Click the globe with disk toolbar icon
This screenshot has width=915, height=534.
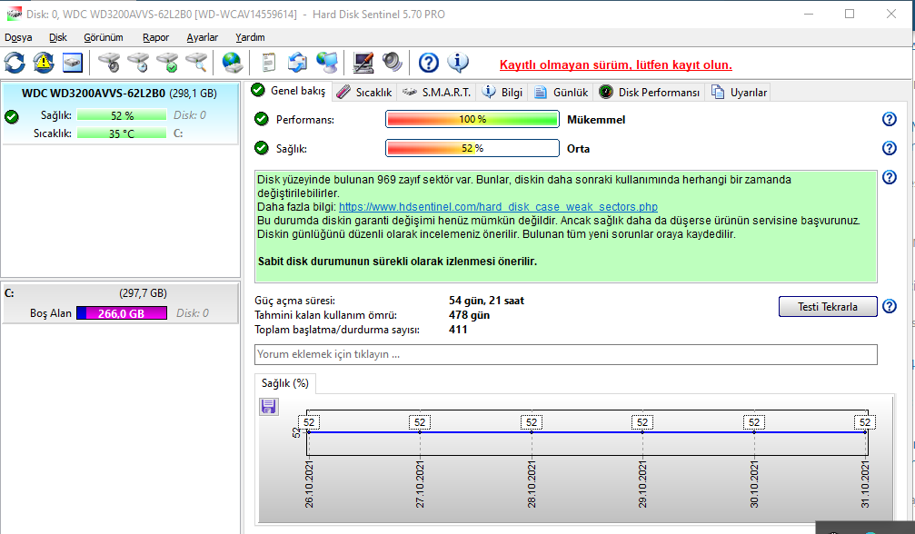coord(233,63)
